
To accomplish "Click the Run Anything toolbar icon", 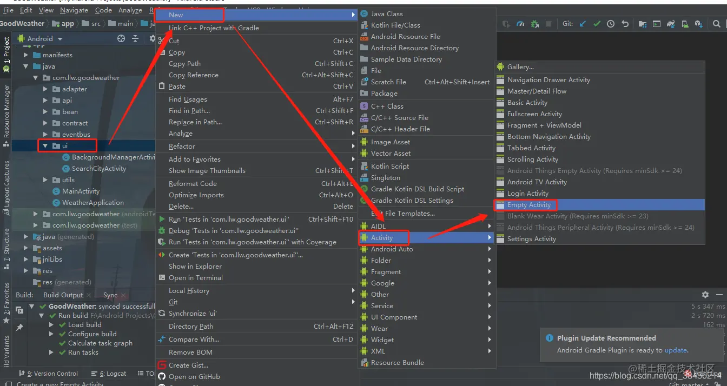I will (x=657, y=24).
